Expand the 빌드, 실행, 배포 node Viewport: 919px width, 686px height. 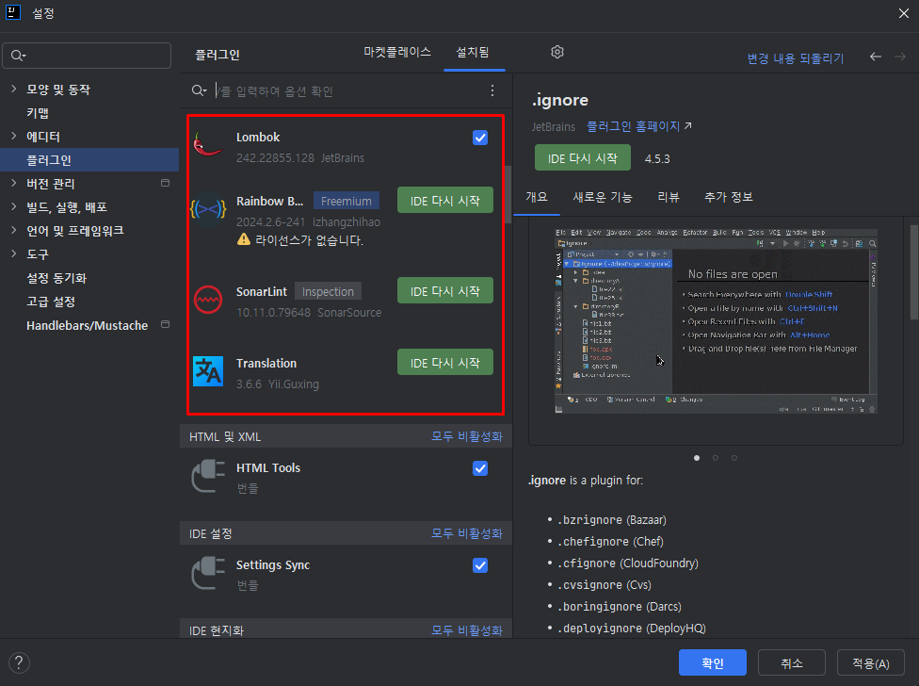[x=14, y=206]
